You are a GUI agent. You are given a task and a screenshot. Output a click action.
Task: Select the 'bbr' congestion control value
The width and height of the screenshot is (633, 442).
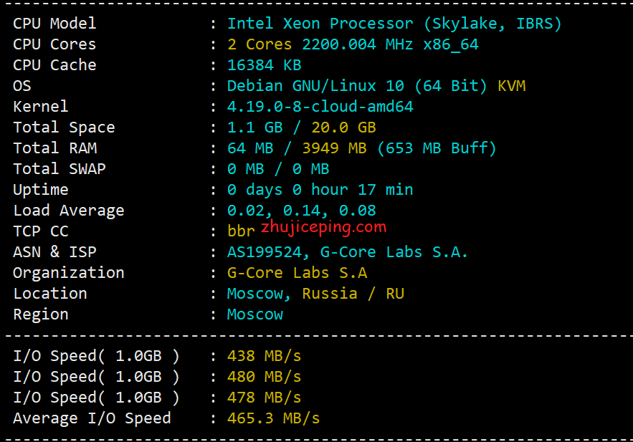241,231
